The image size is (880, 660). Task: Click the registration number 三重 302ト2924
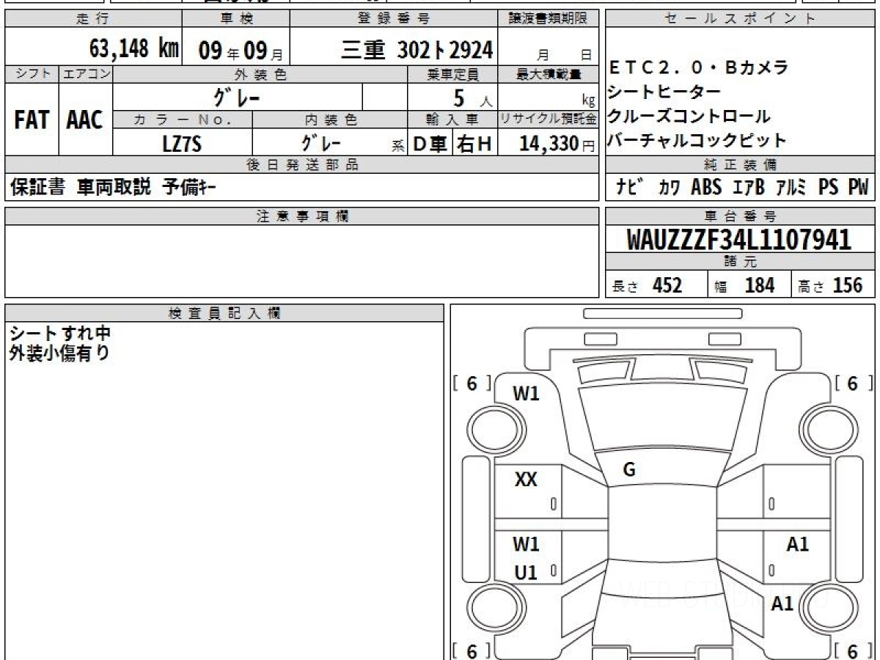[417, 49]
